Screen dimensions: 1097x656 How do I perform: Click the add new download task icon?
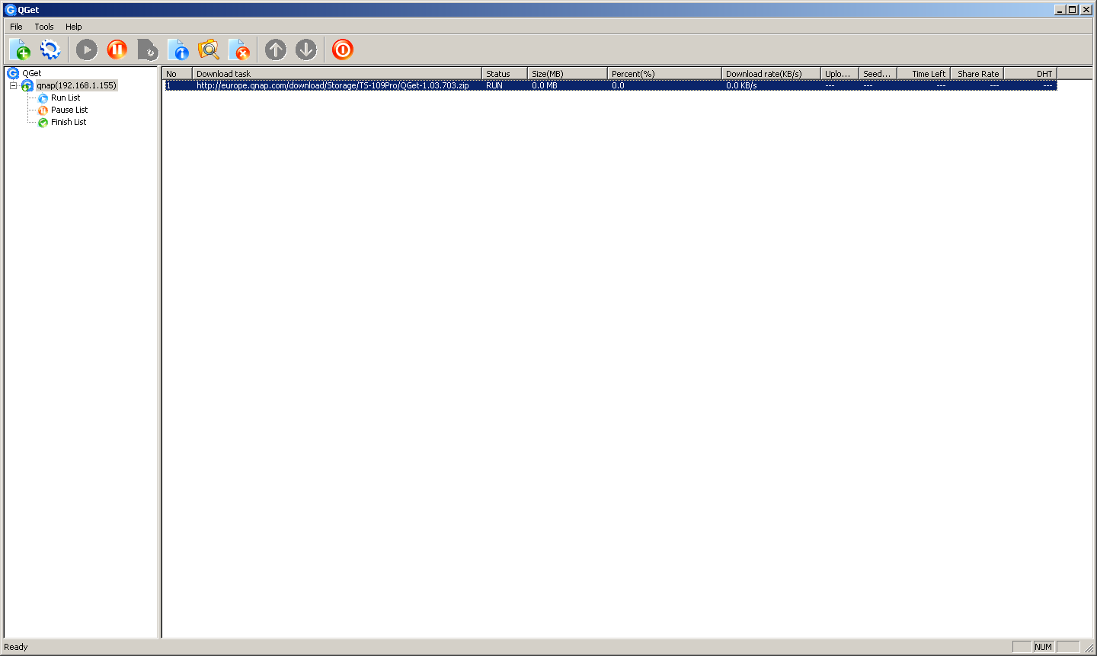[20, 50]
